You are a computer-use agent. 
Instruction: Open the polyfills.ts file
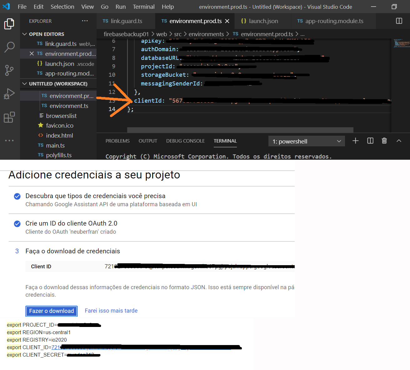pos(58,155)
